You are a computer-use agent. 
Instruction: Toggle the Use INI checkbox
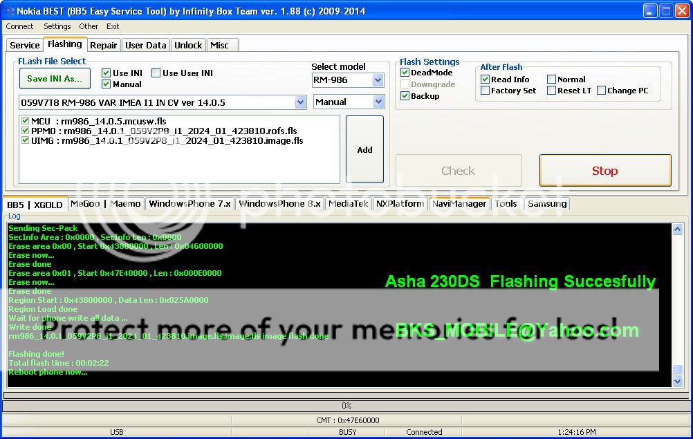(106, 73)
